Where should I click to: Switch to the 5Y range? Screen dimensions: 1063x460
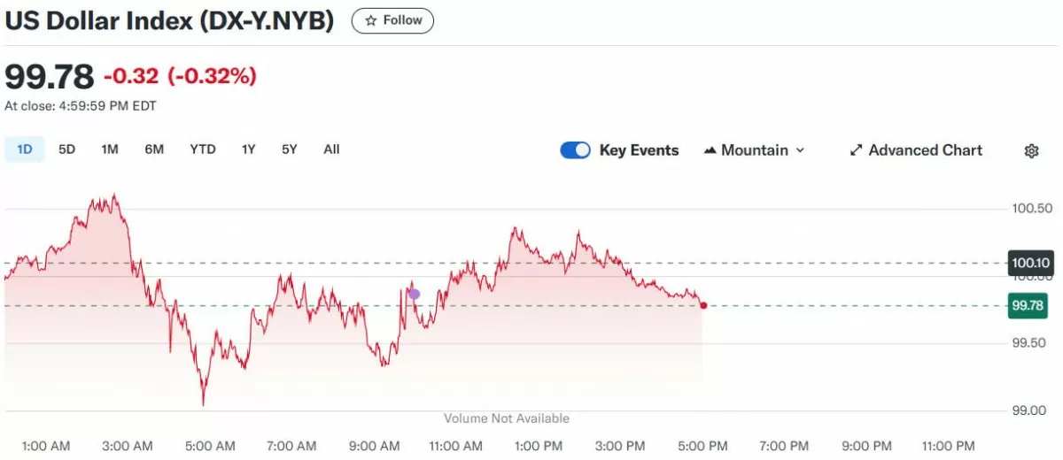tap(290, 149)
